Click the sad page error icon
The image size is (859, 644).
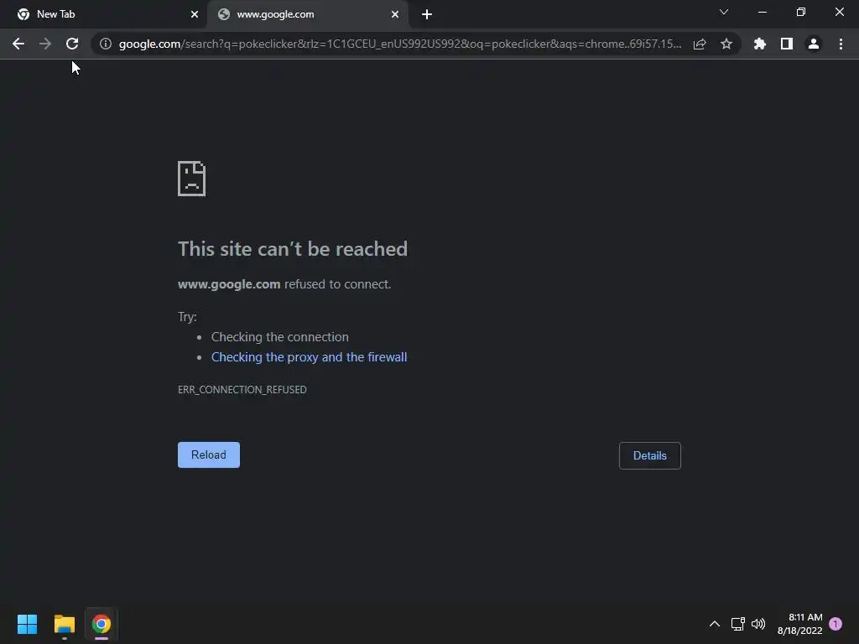[192, 179]
